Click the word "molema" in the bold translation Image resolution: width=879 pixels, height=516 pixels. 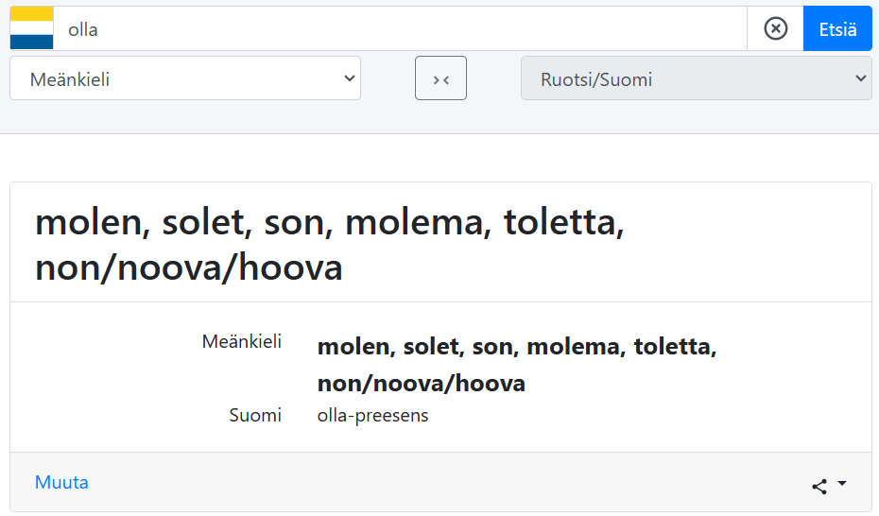click(x=570, y=347)
